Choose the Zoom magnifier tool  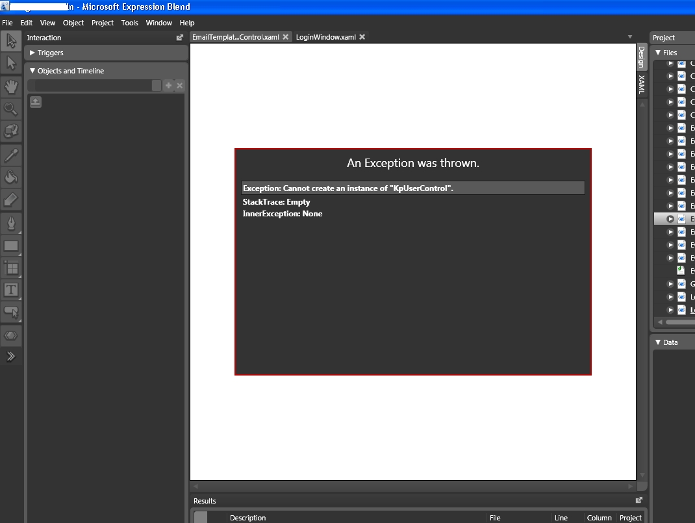[11, 108]
